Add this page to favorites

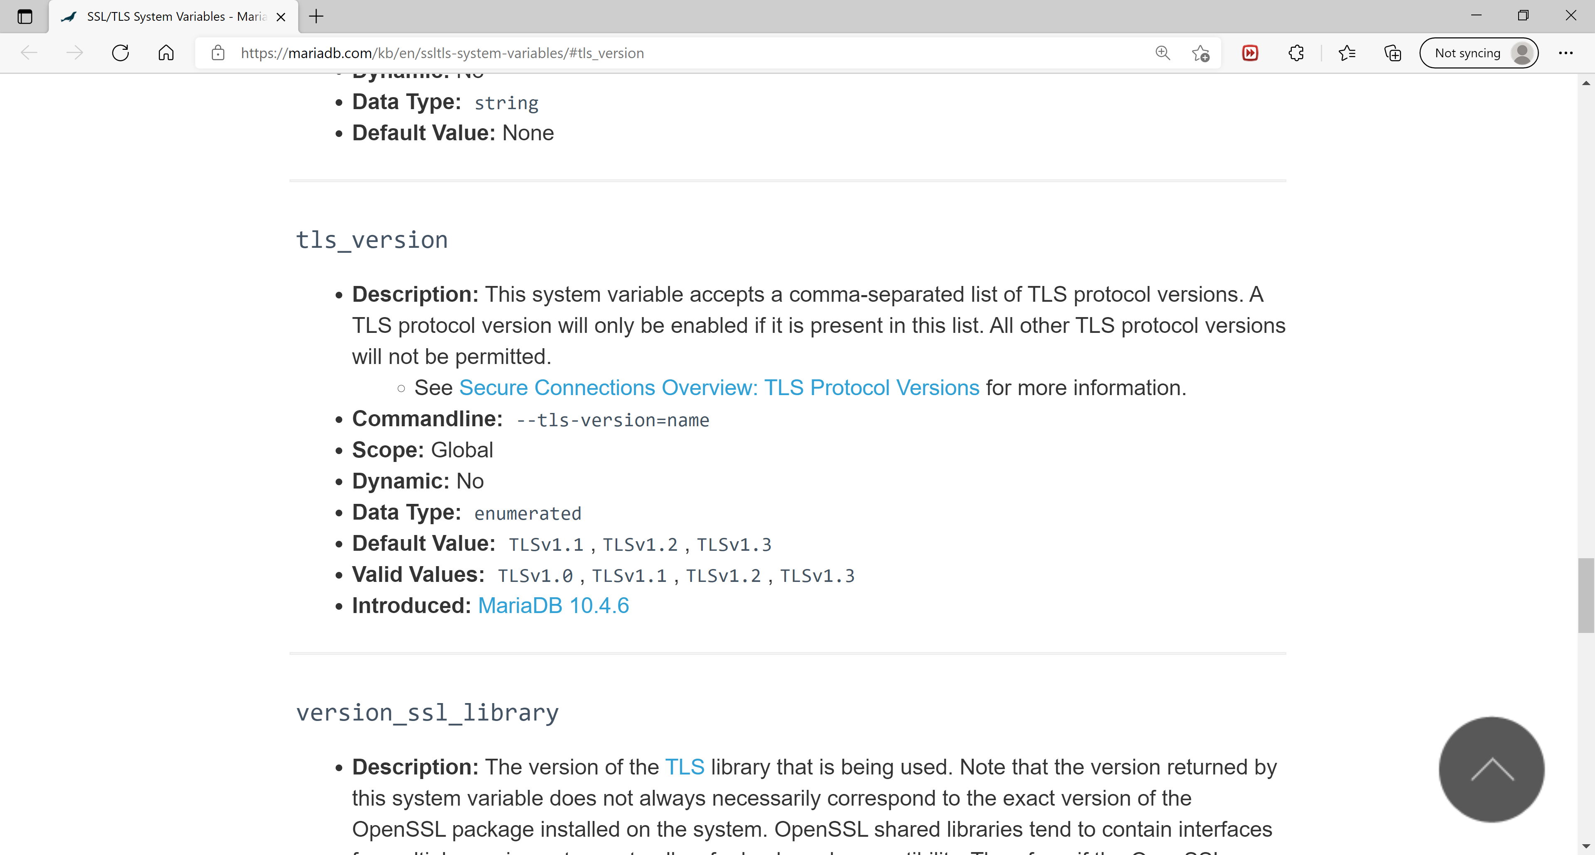(1200, 54)
